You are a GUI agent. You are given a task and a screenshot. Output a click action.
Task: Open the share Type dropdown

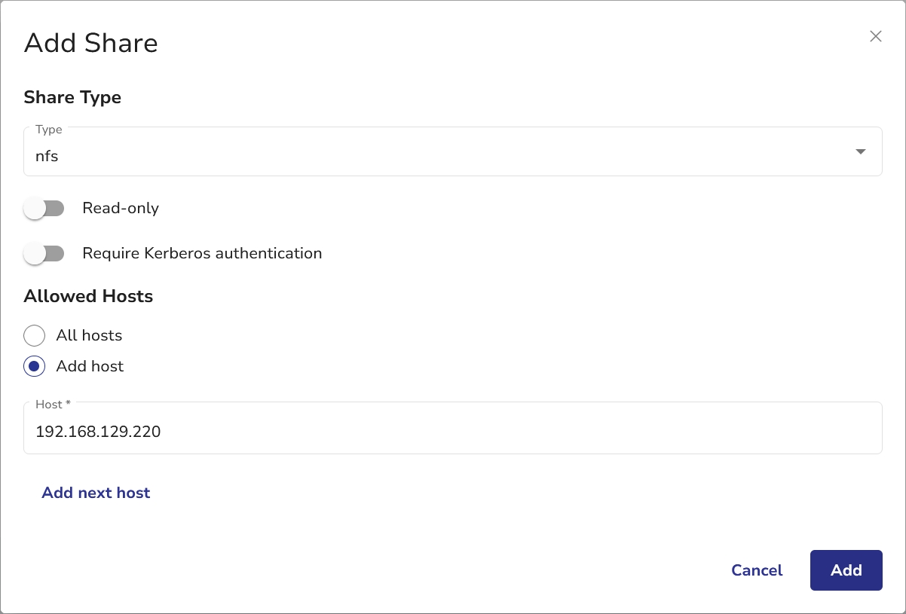pyautogui.click(x=452, y=152)
